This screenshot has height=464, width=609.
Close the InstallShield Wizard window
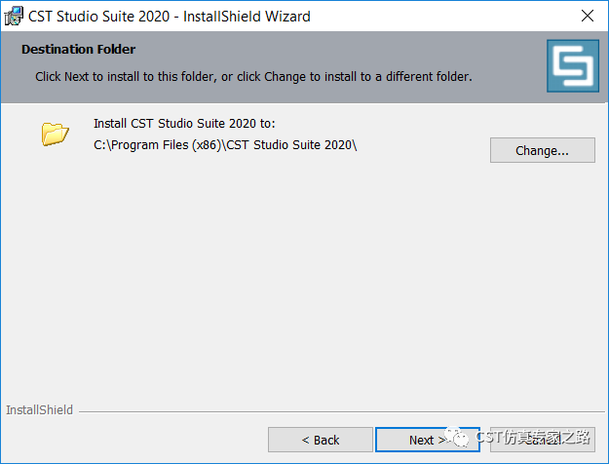pos(588,16)
